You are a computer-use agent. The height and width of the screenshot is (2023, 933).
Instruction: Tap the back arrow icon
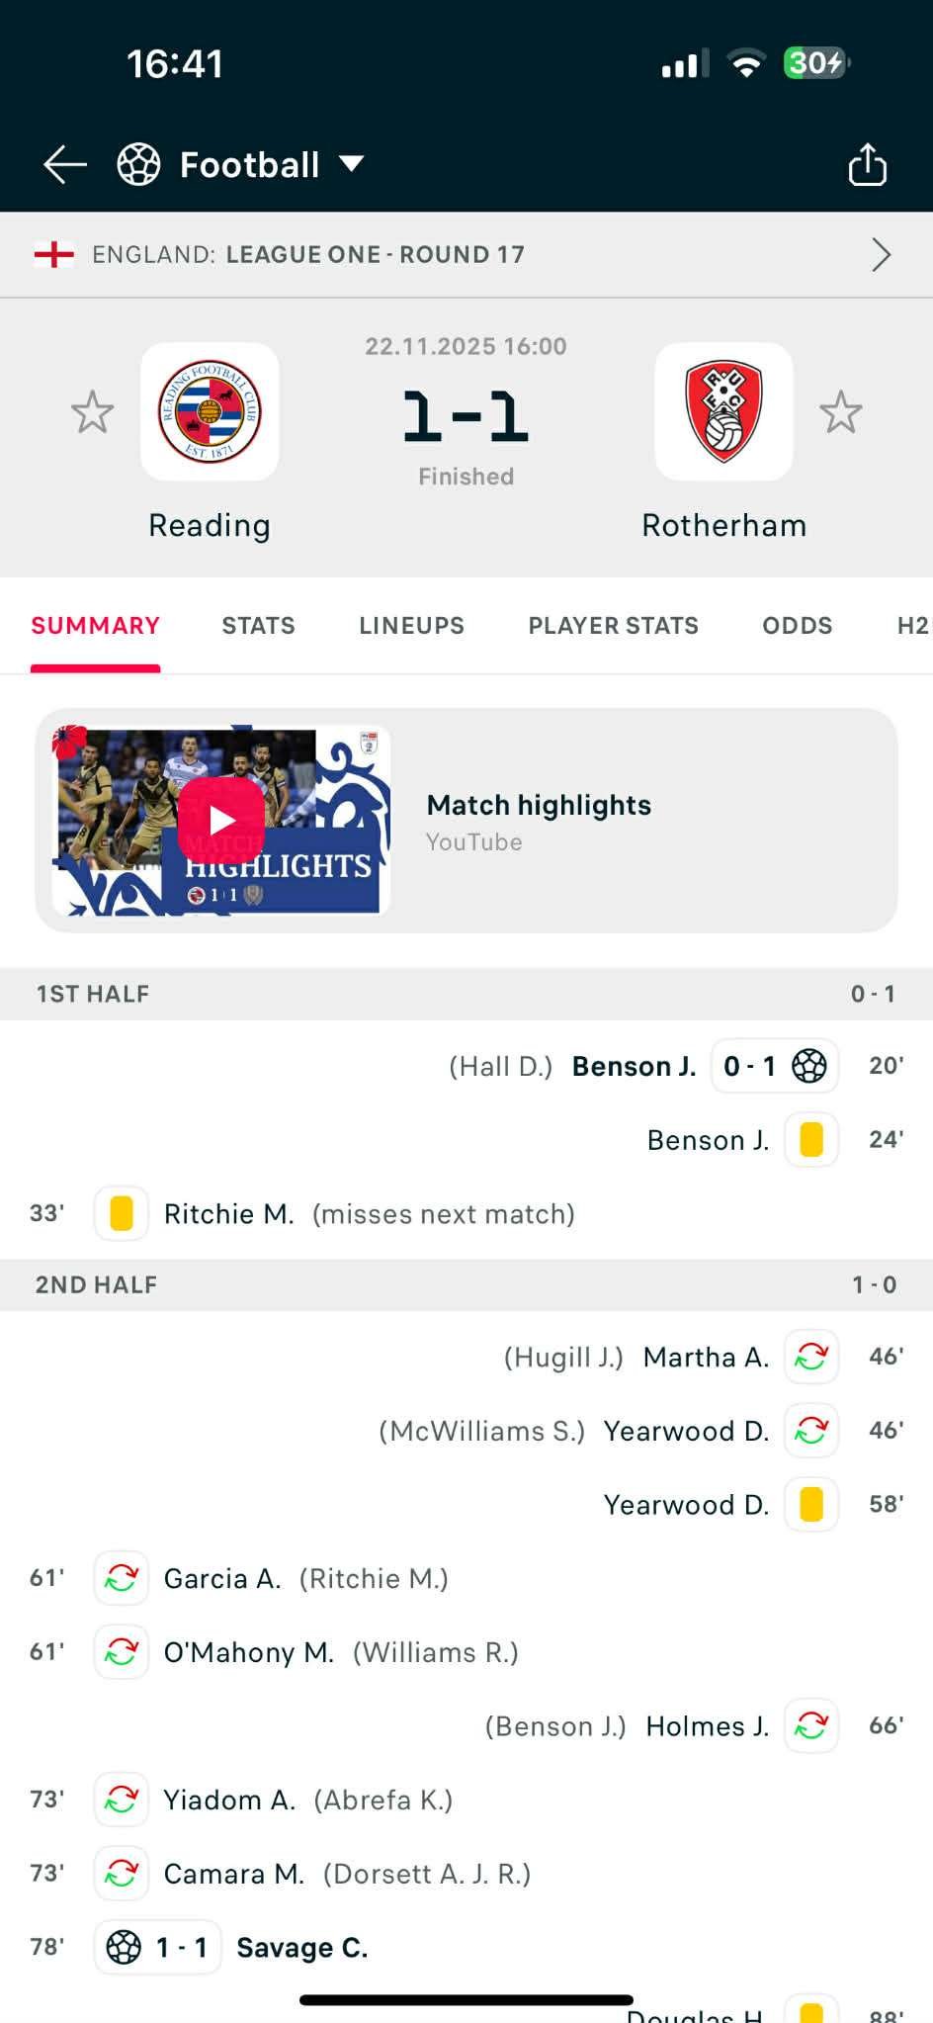[65, 164]
